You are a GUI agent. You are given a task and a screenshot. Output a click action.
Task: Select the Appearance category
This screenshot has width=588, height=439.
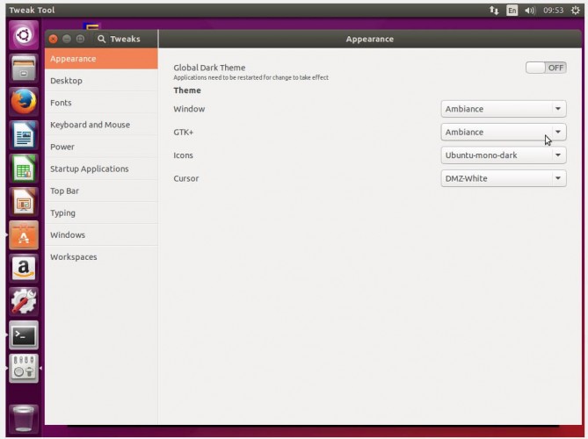click(x=101, y=59)
